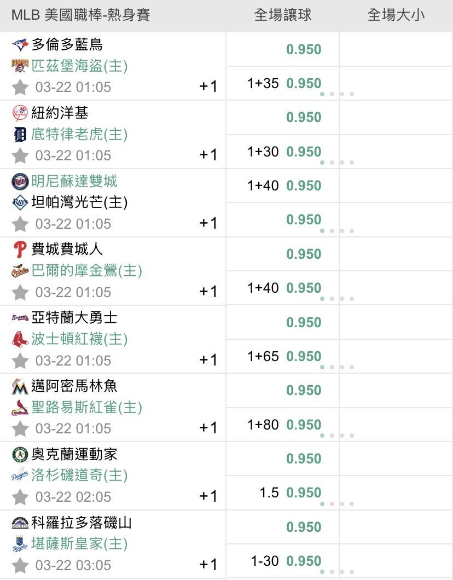The height and width of the screenshot is (580, 453).
Task: Expand more bets +1 for Twins vs Rays
Action: (208, 223)
